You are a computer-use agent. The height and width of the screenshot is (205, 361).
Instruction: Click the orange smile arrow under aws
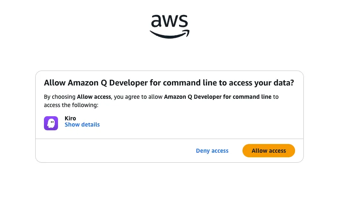(x=169, y=34)
